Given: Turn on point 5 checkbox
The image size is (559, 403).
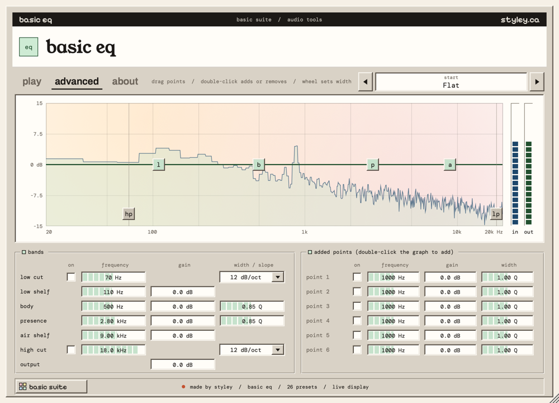Looking at the screenshot, I should [x=357, y=335].
